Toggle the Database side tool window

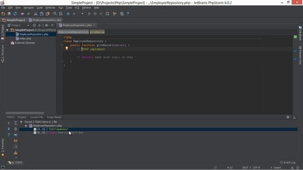(x=300, y=33)
